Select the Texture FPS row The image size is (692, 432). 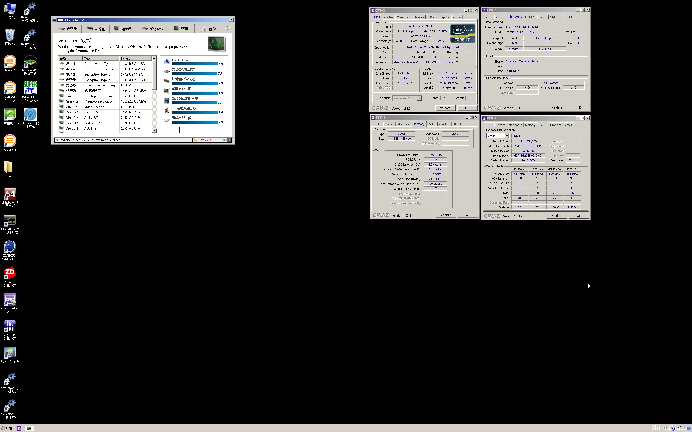pos(105,123)
